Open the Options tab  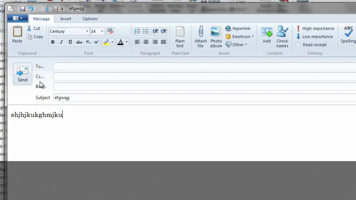point(90,19)
